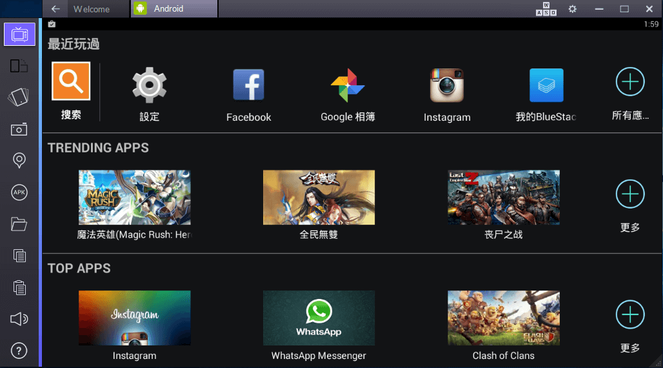This screenshot has height=368, width=663.
Task: Show more trending apps with 更多 plus
Action: pyautogui.click(x=630, y=194)
